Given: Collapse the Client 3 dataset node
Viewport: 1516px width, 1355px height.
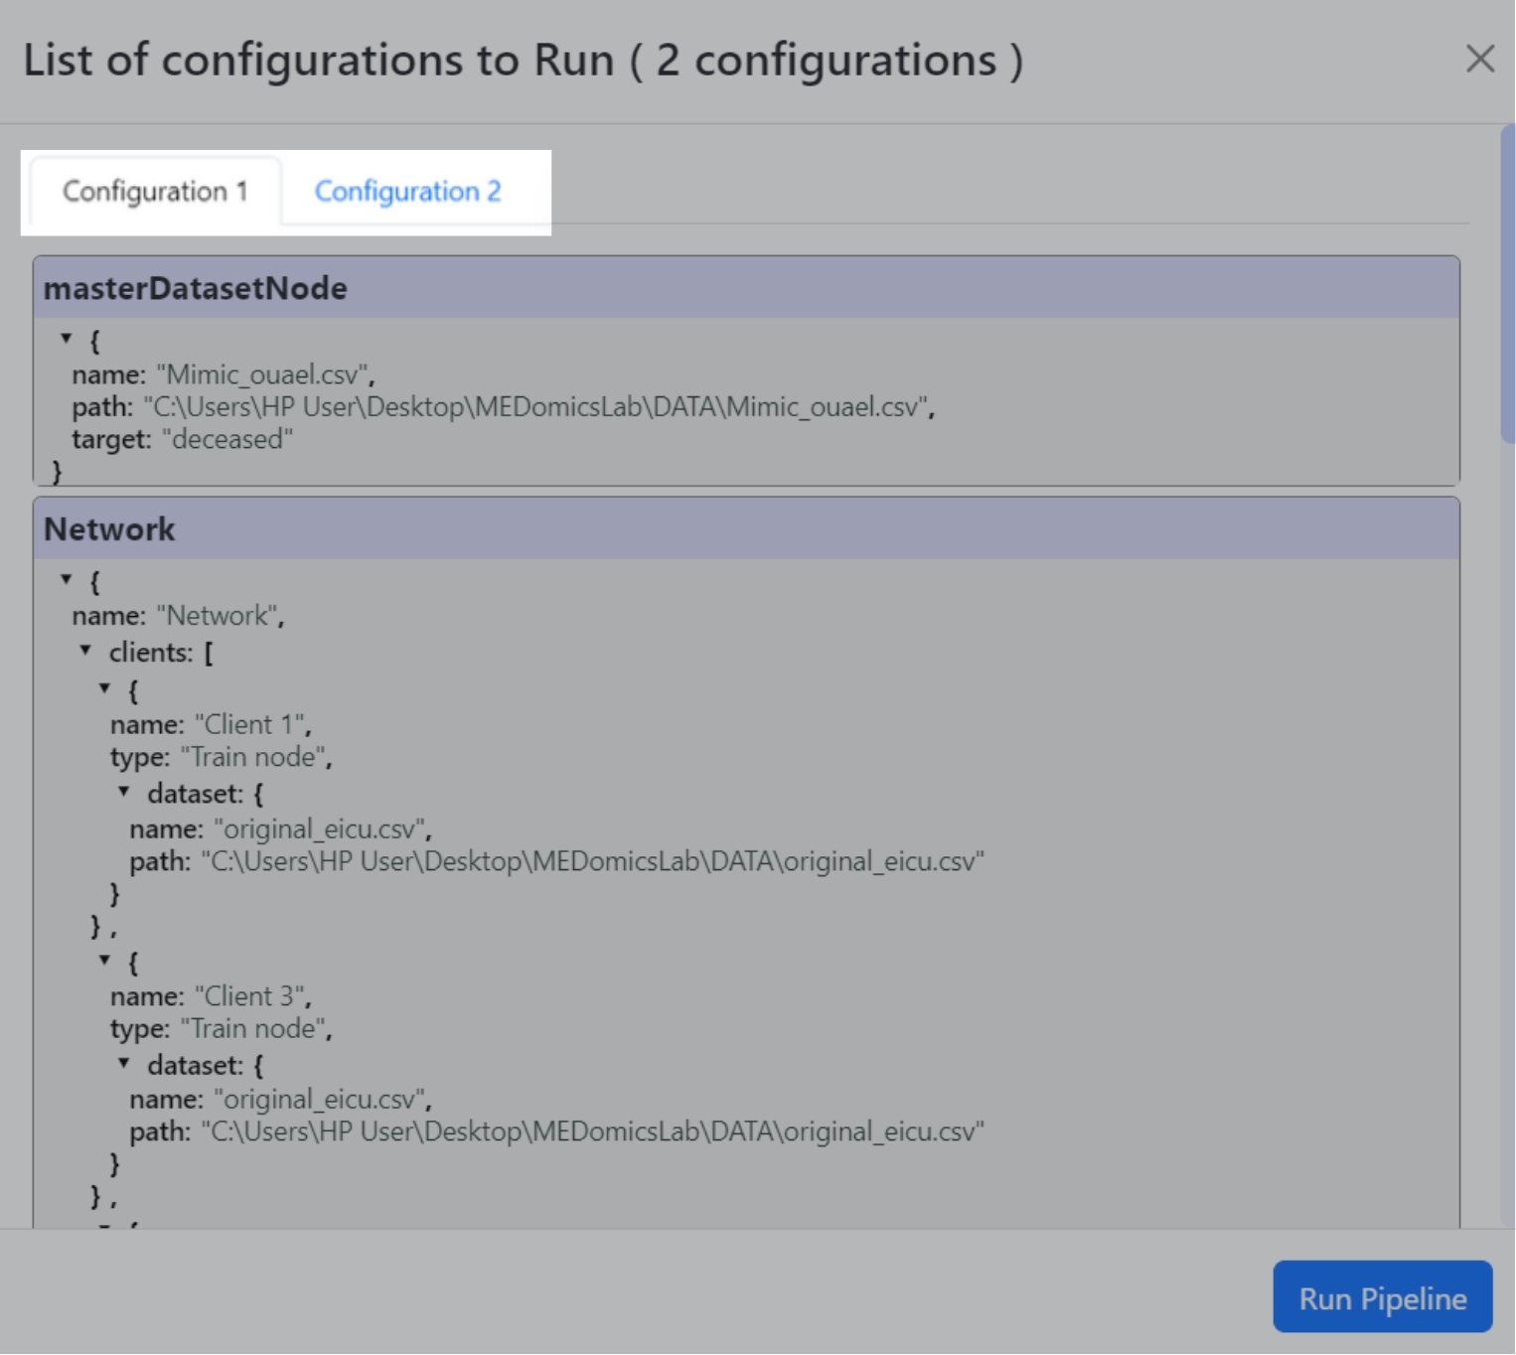Looking at the screenshot, I should click(x=124, y=1063).
